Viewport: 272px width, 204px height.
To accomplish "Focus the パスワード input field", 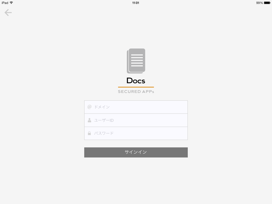I will point(136,133).
